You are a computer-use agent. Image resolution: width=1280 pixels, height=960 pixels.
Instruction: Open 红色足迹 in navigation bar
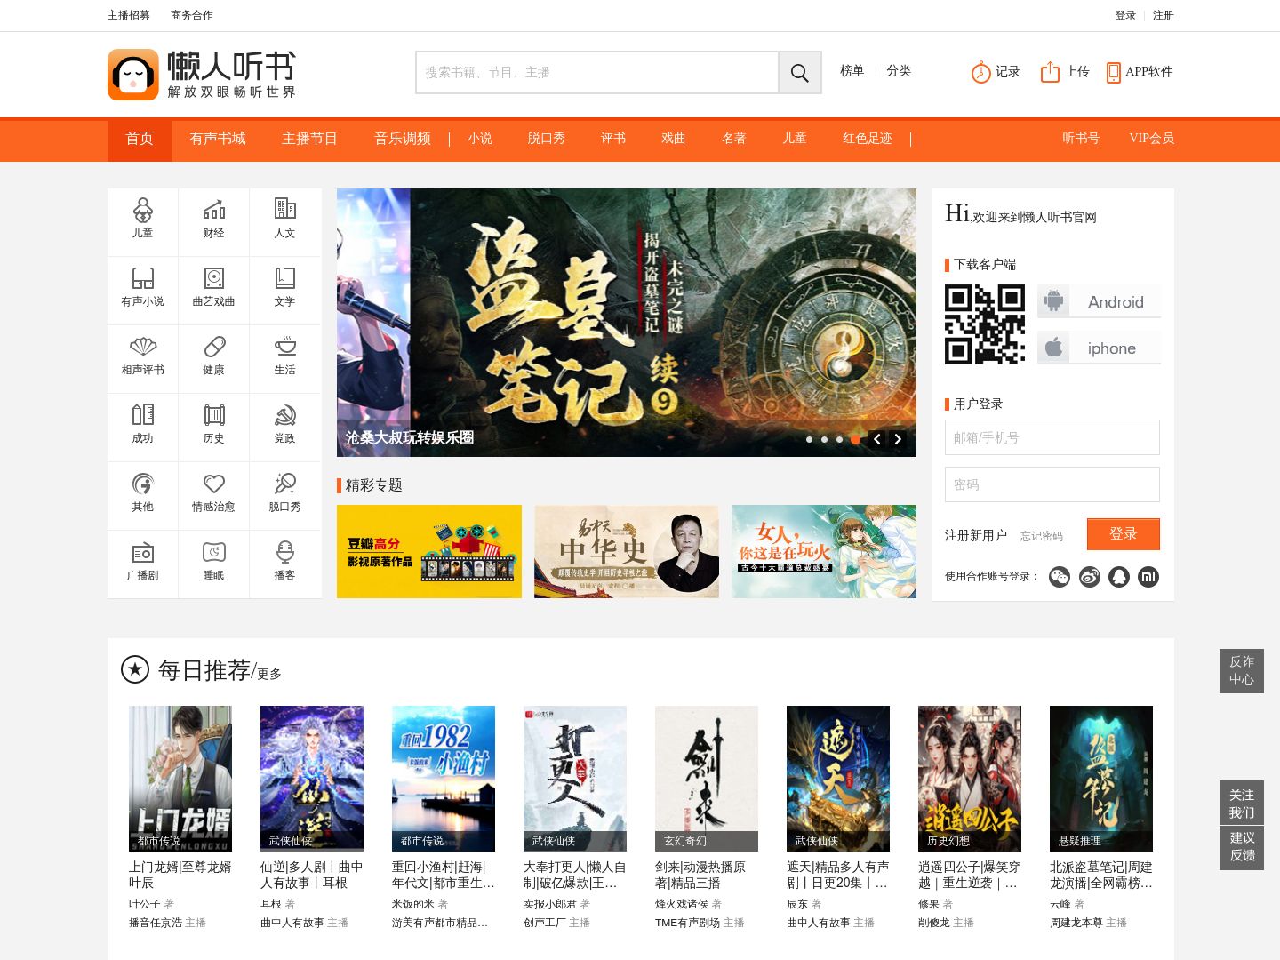tap(868, 139)
